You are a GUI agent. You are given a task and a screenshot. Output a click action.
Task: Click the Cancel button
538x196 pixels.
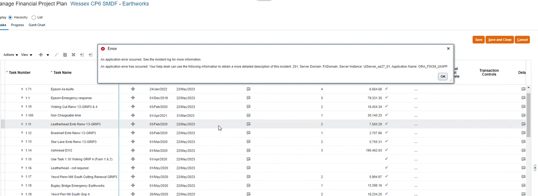[522, 40]
